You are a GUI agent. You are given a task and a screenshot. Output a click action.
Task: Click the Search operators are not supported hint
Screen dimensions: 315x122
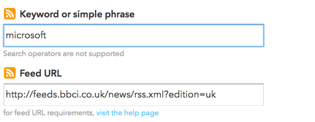[x=64, y=54]
